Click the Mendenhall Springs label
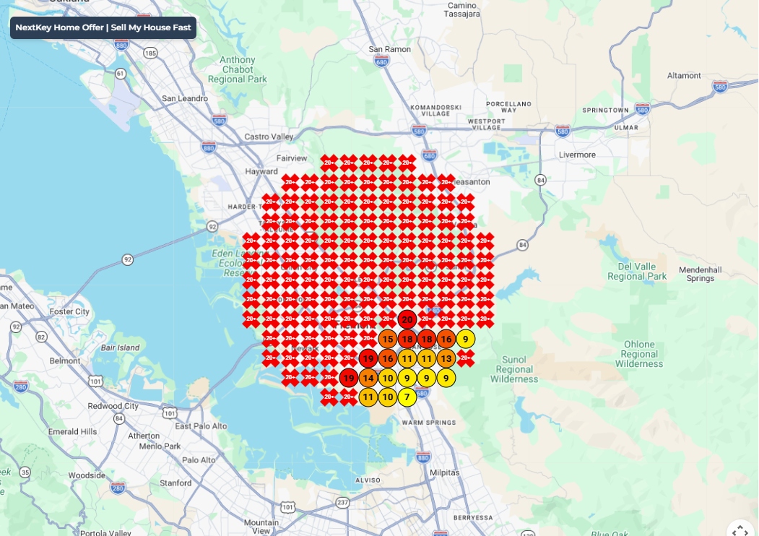 (700, 274)
